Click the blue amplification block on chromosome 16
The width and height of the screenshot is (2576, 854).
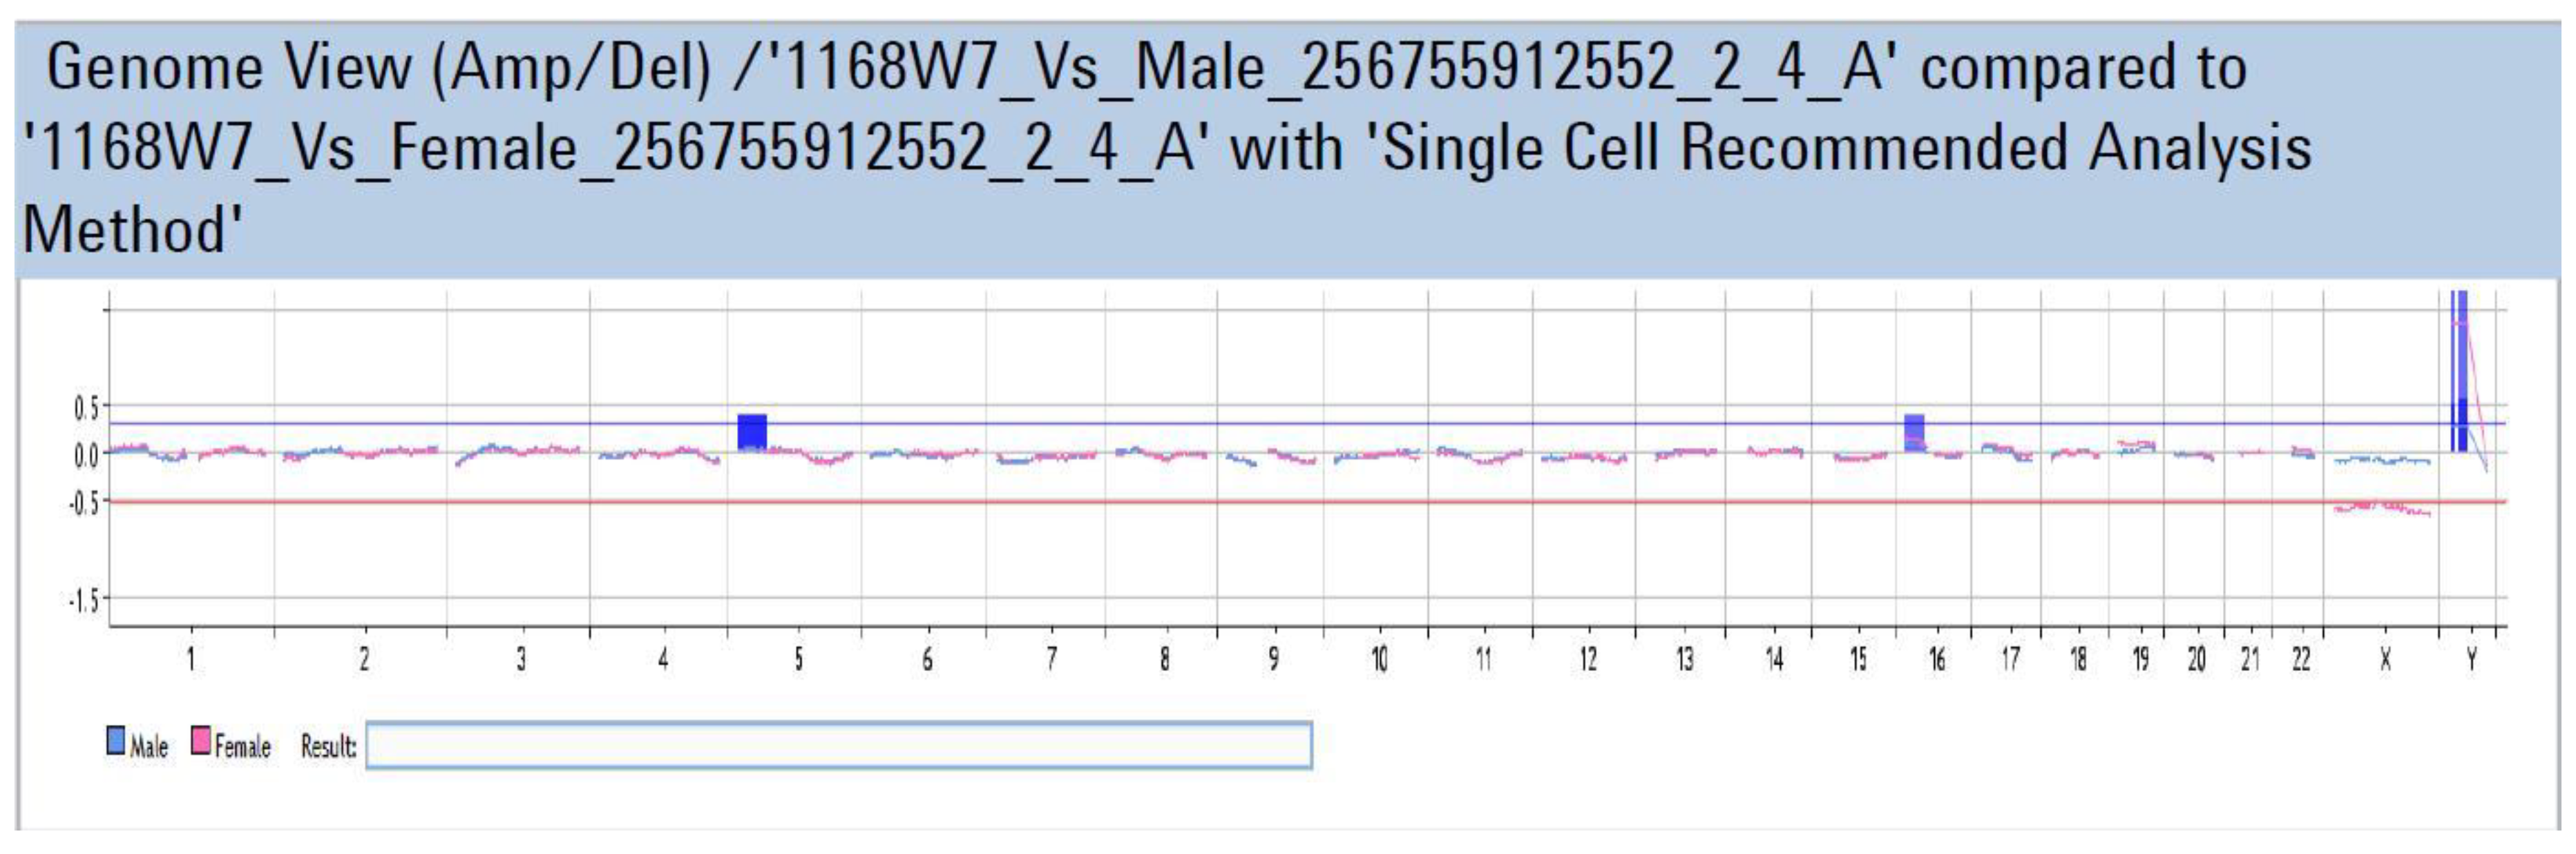(1914, 431)
